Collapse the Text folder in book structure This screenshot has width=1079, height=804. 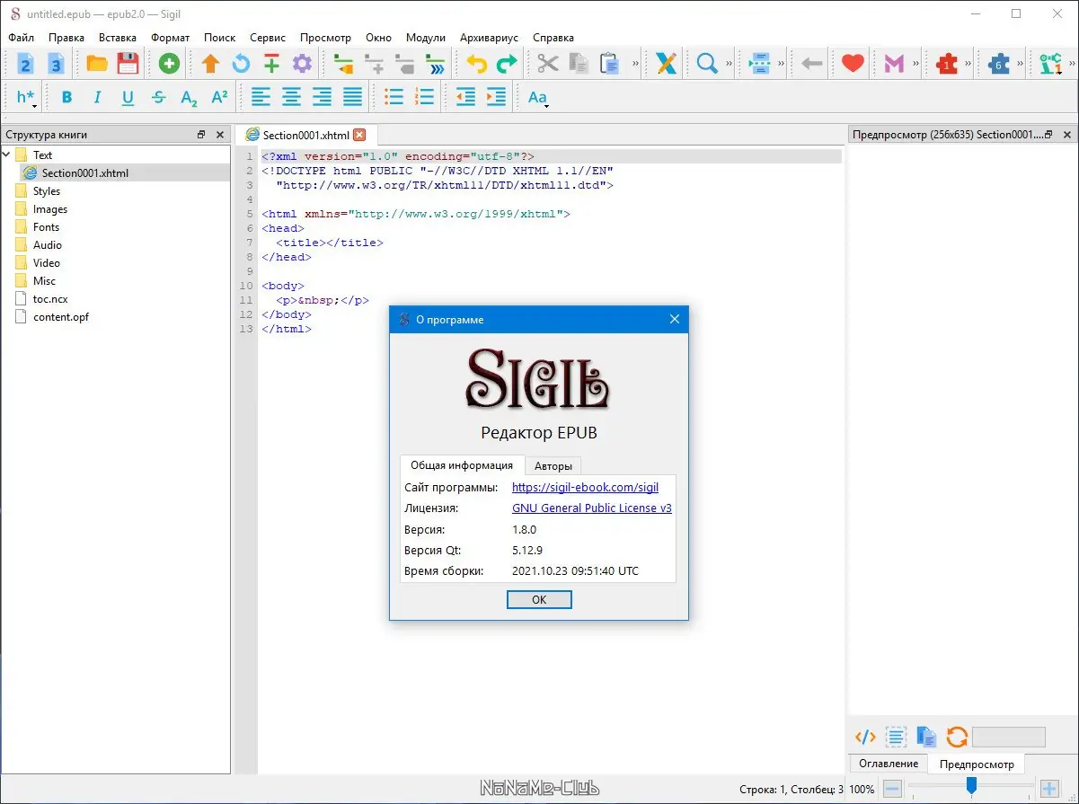[x=8, y=155]
